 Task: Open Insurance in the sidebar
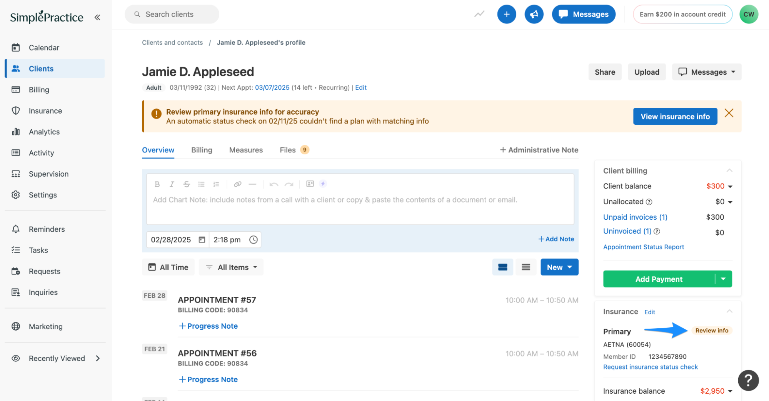(55, 111)
